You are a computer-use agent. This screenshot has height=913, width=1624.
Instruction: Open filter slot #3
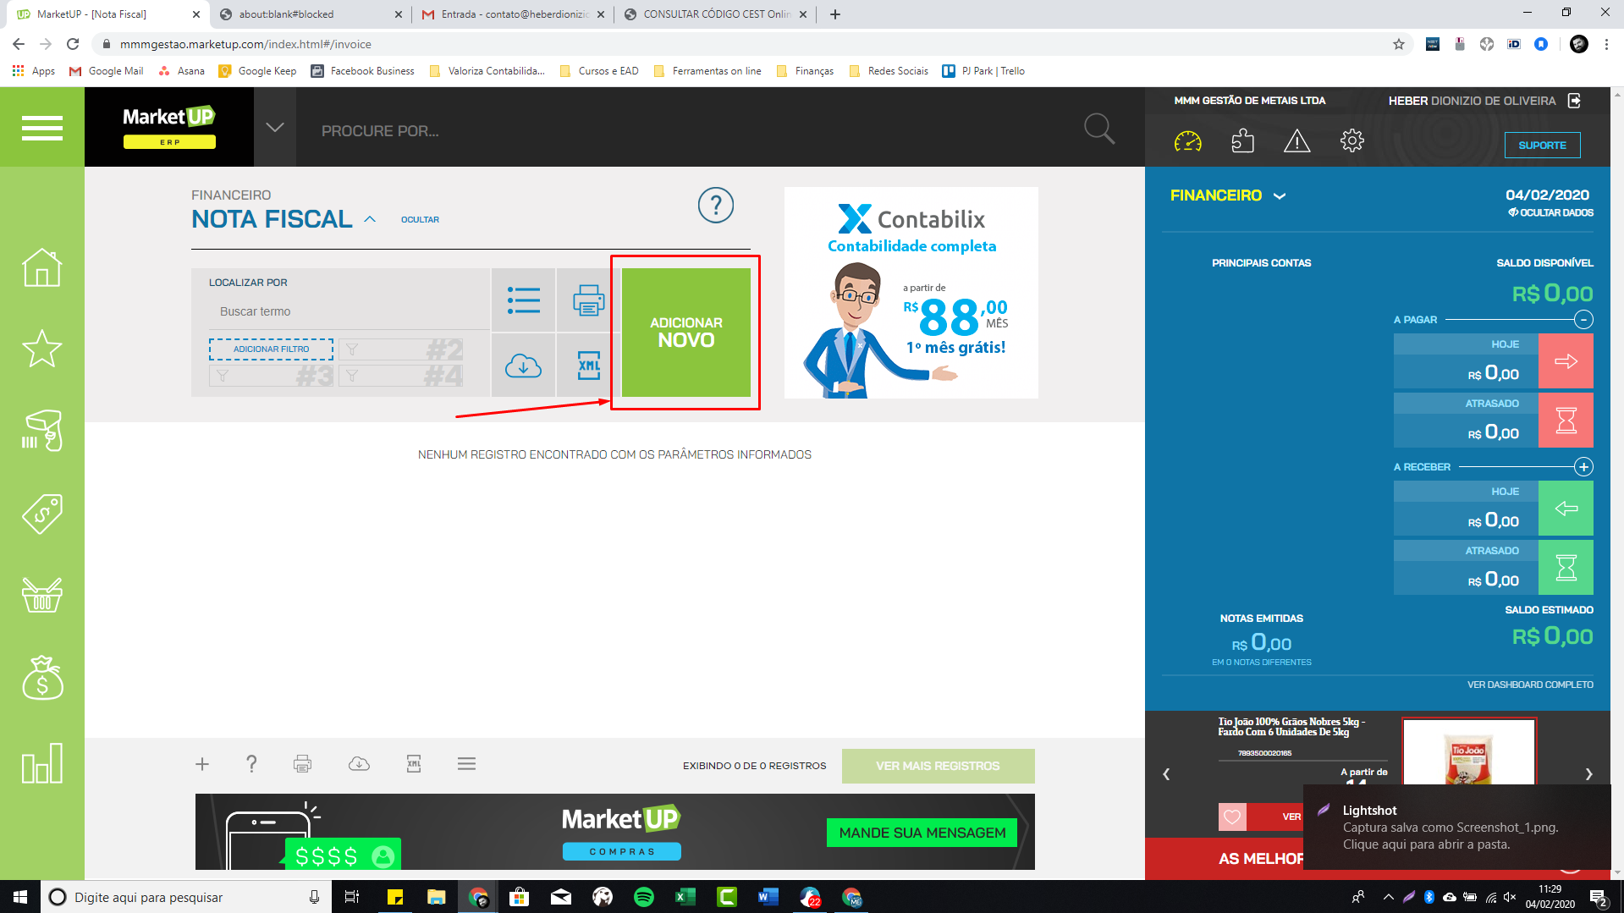pos(271,375)
